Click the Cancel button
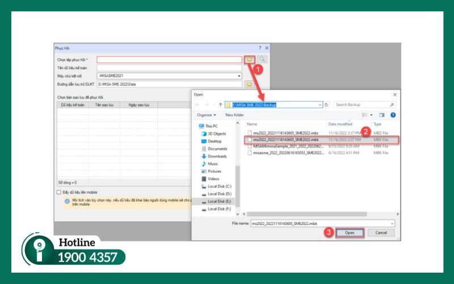The height and width of the screenshot is (284, 454). 381,233
